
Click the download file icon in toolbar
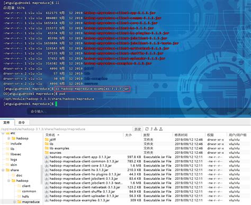point(156,129)
